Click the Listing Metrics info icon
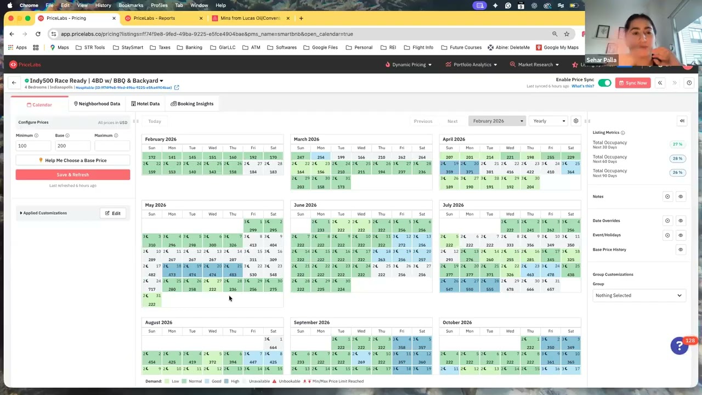702x395 pixels. pyautogui.click(x=622, y=133)
